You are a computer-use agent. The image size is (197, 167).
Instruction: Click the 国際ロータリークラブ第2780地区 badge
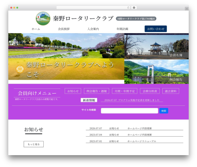[136, 19]
